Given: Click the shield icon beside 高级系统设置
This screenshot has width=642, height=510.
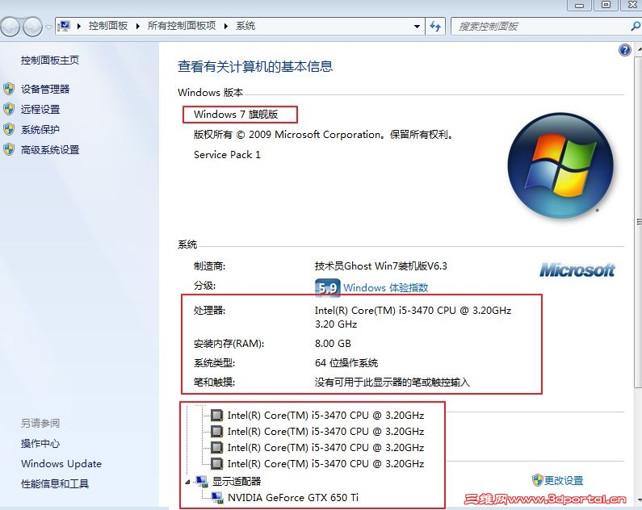Looking at the screenshot, I should coord(9,149).
